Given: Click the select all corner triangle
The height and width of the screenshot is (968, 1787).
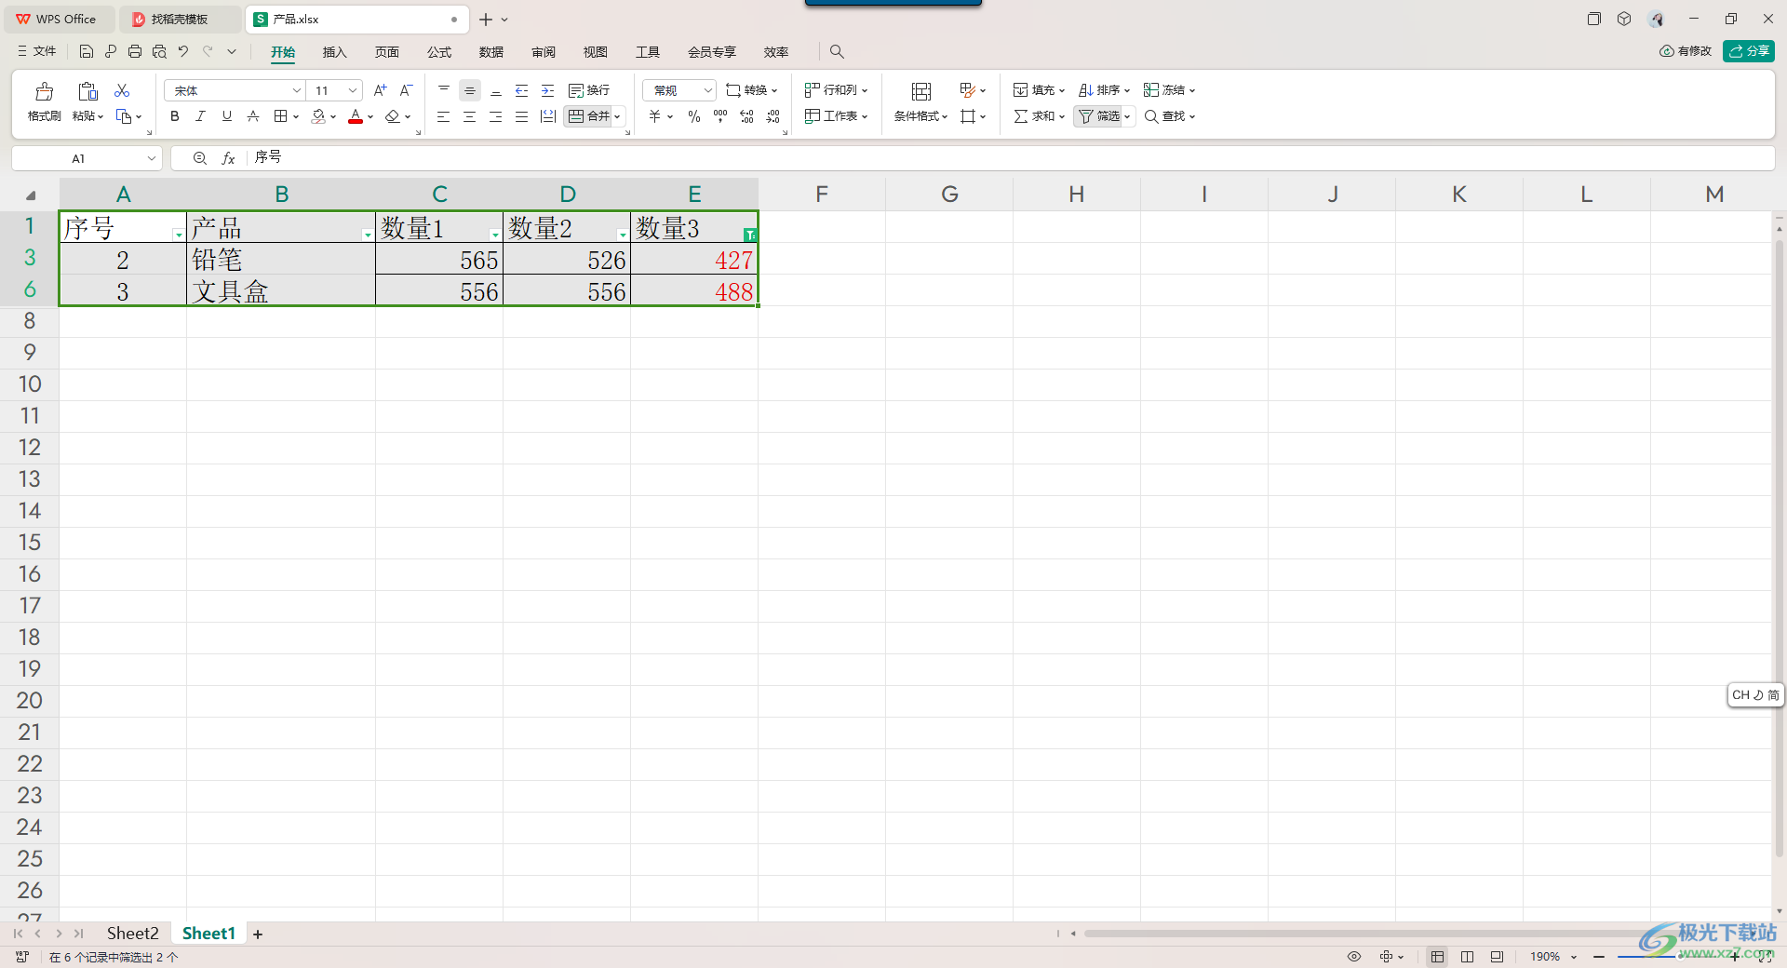Looking at the screenshot, I should pyautogui.click(x=31, y=195).
